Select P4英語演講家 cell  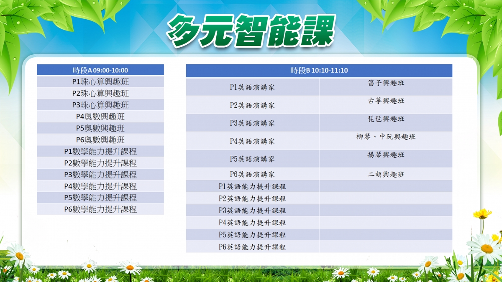253,141
